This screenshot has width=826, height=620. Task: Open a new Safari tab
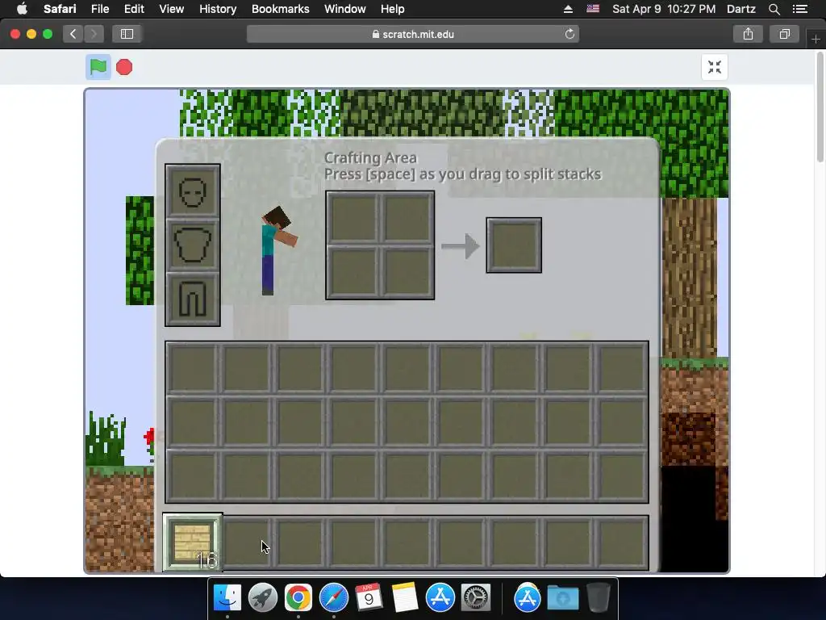point(816,39)
